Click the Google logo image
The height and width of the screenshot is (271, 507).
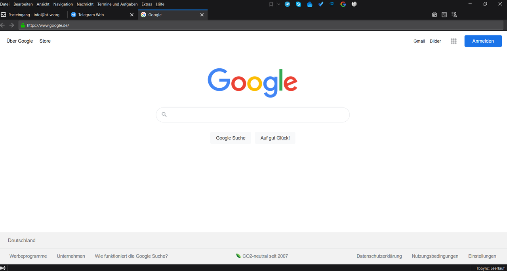pos(253,83)
